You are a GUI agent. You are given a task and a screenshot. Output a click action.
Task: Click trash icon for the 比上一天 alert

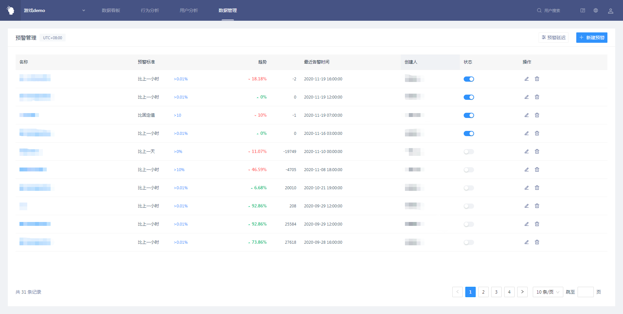[x=537, y=152]
